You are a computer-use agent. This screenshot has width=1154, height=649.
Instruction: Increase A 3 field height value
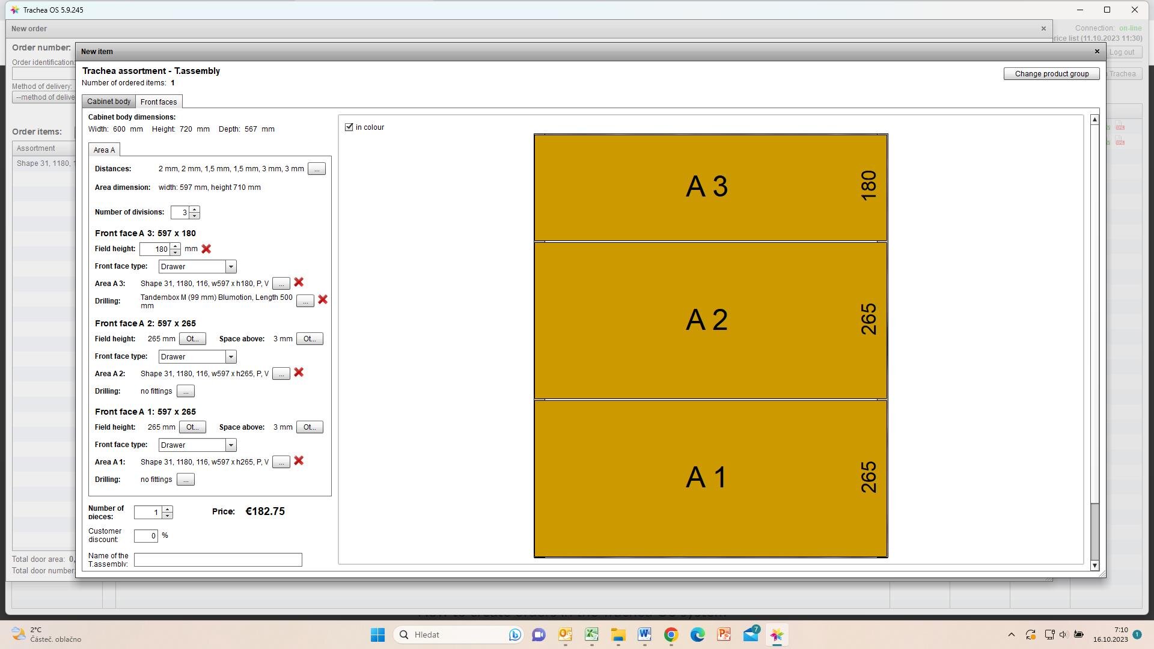pos(175,246)
